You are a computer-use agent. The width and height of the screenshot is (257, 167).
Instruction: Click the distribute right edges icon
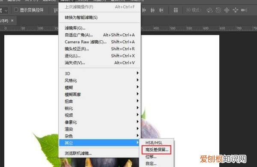[x=161, y=10]
